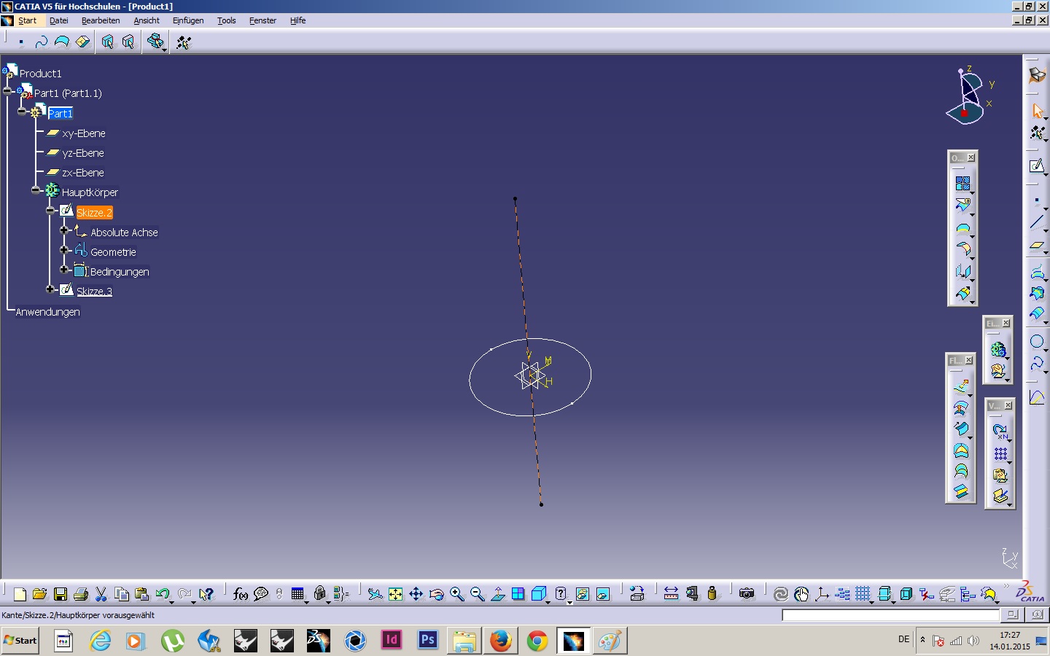
Task: Select zx-Ebene in the tree
Action: [83, 173]
